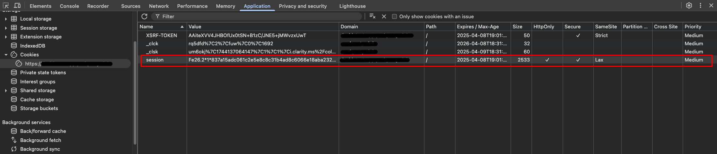Select the _clck cookie name
Image resolution: width=717 pixels, height=154 pixels.
pos(152,44)
